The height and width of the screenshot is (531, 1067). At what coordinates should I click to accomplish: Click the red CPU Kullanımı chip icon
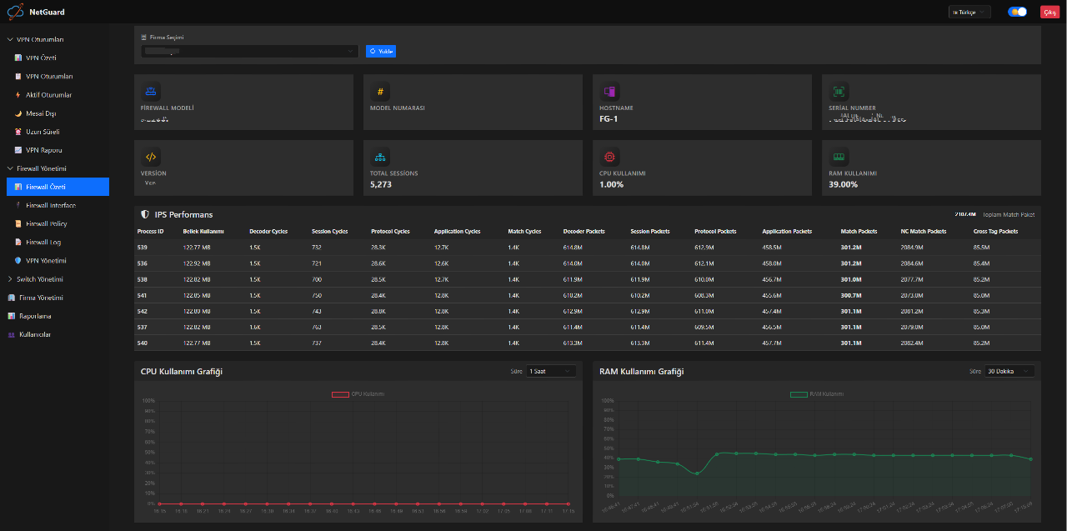[609, 157]
